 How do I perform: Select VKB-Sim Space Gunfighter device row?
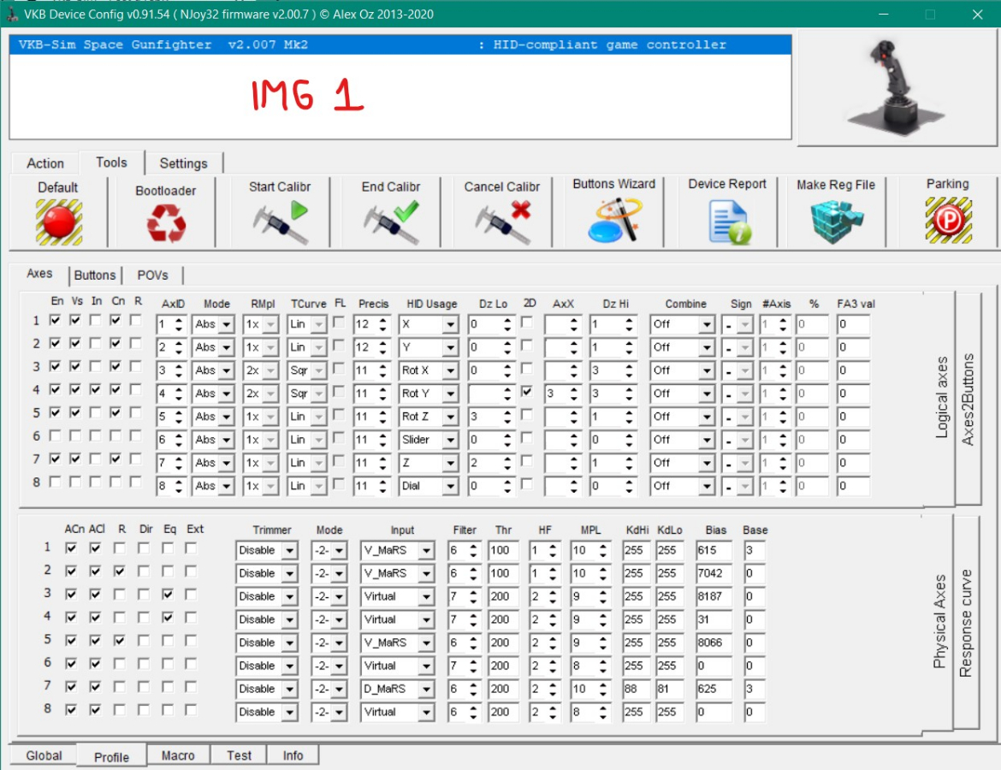(400, 44)
